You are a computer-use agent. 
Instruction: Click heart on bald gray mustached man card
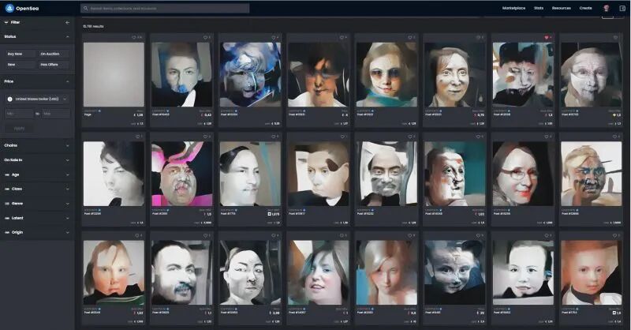point(410,137)
